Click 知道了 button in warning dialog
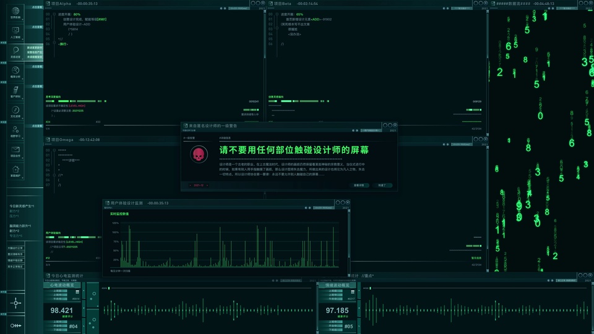Viewport: 594px width, 334px height. click(382, 185)
